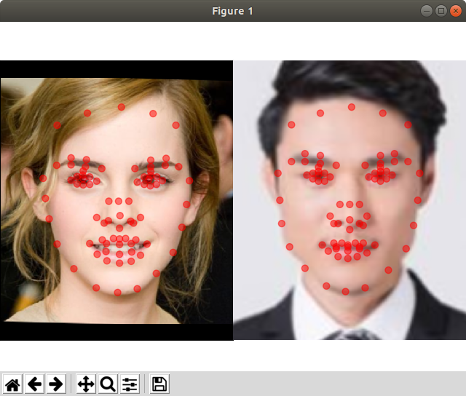Select the Zoom to rectangle magnifier
The width and height of the screenshot is (466, 396).
pos(108,384)
